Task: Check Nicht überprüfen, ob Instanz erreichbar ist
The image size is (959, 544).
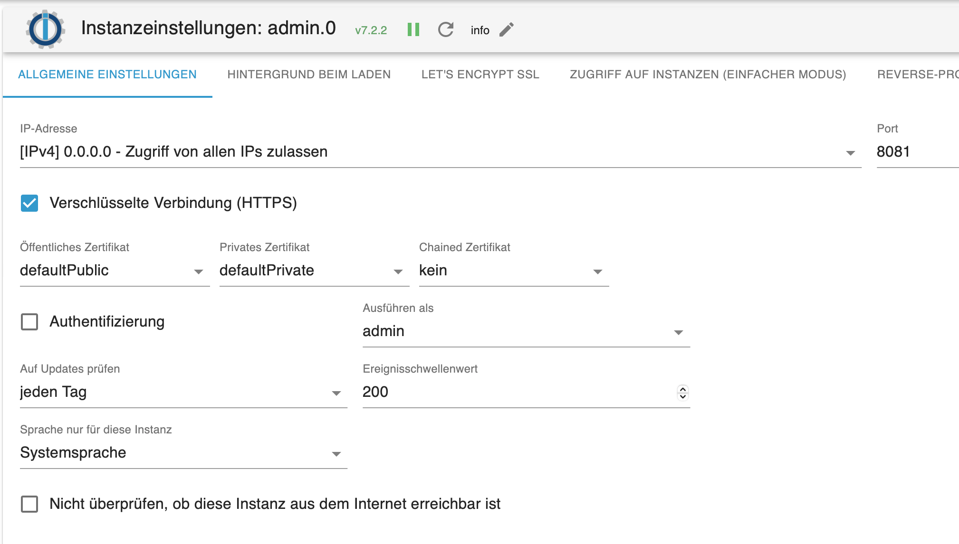Action: pyautogui.click(x=29, y=504)
